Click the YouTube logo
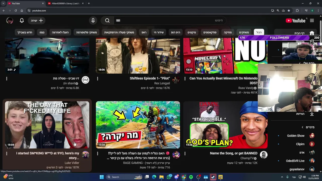322x181 pixels. [x=296, y=21]
